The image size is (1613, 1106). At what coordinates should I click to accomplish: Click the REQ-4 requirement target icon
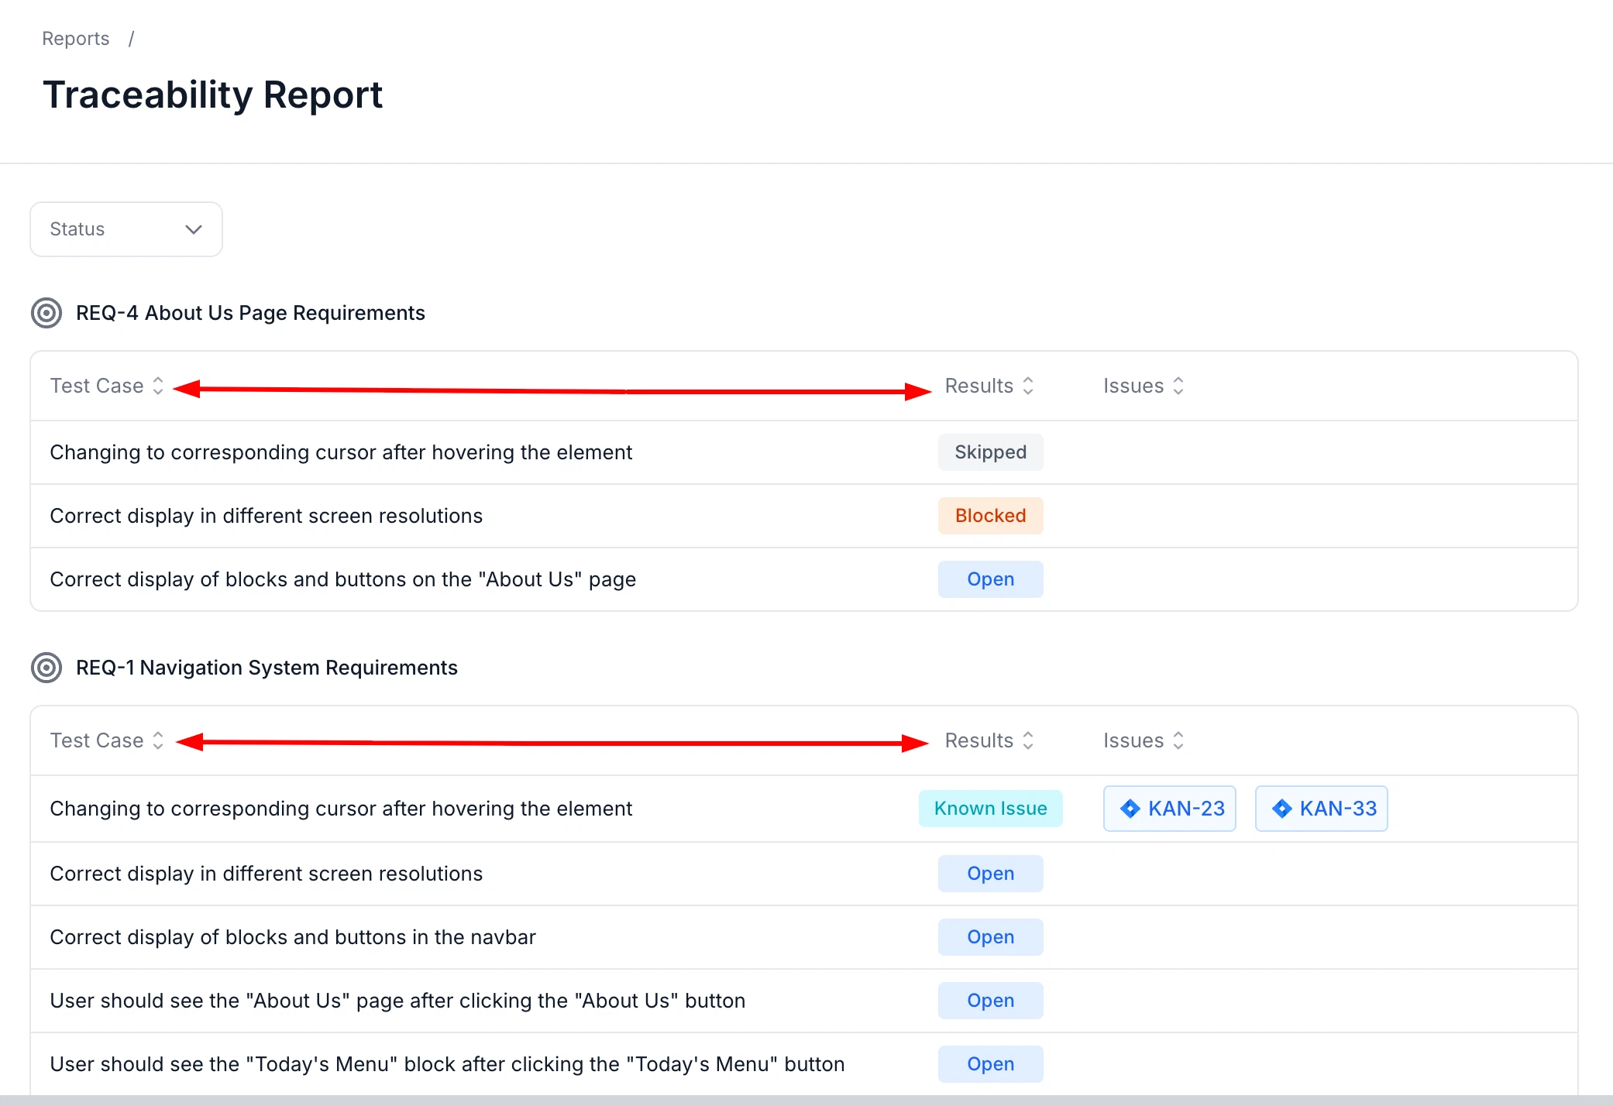tap(46, 313)
